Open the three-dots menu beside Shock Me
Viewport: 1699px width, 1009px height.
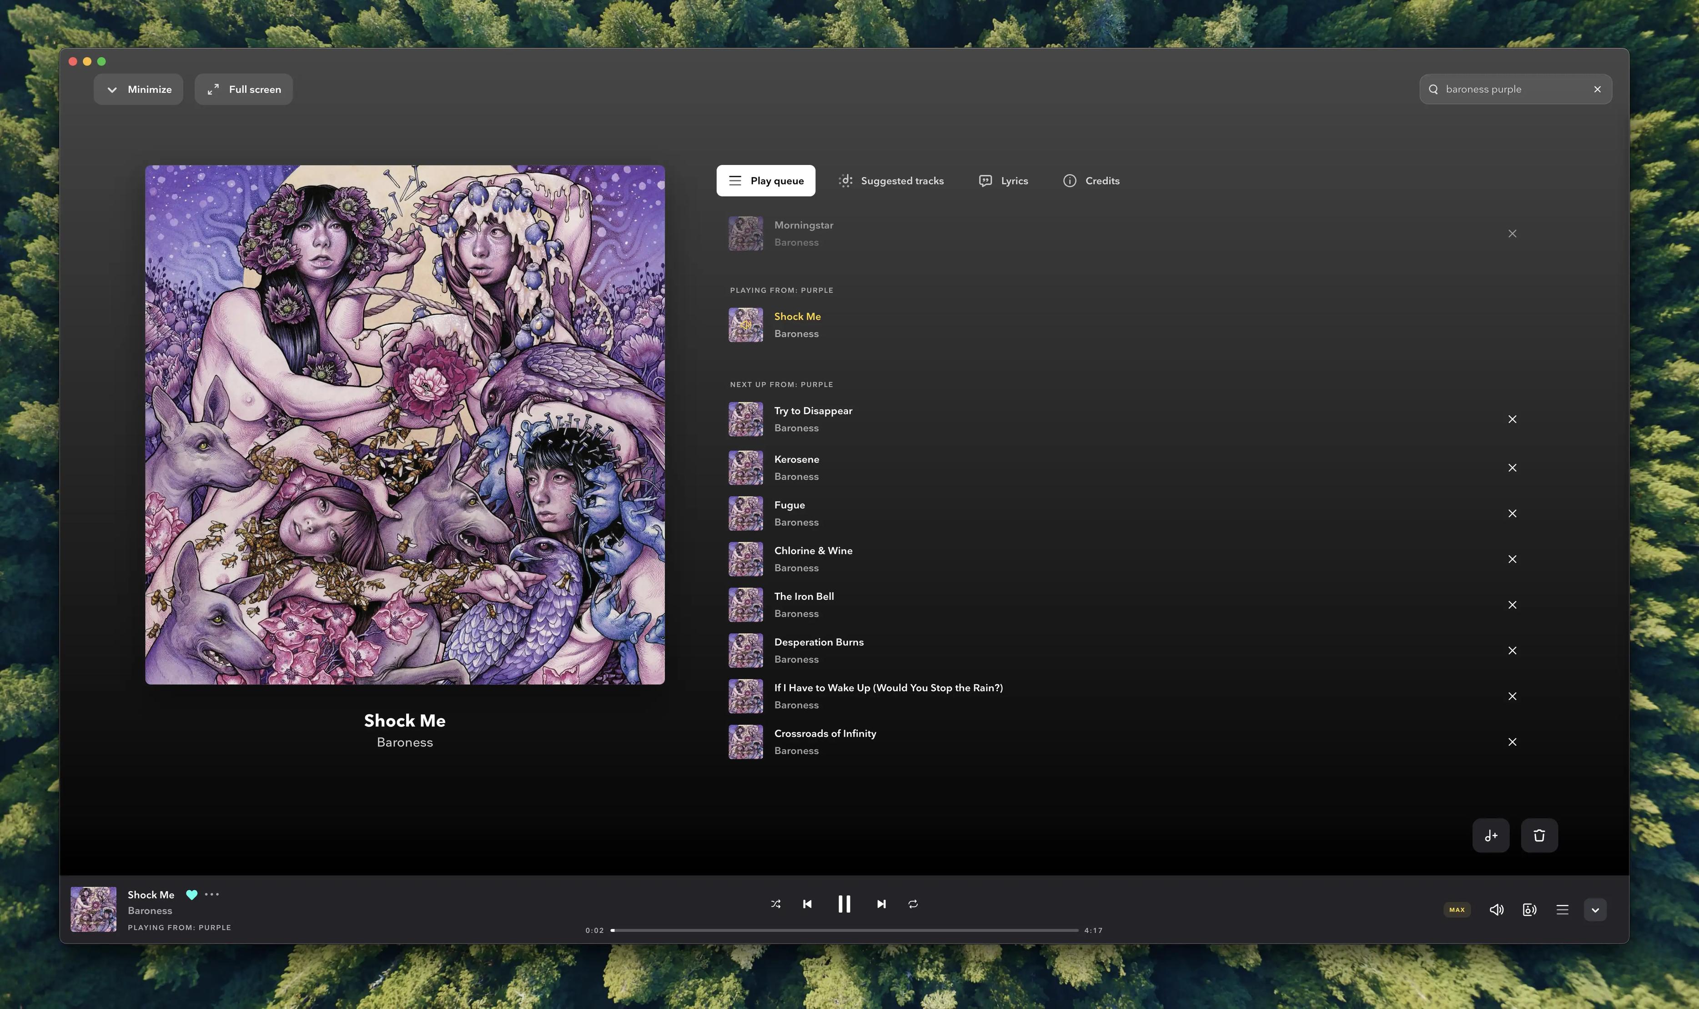coord(212,895)
